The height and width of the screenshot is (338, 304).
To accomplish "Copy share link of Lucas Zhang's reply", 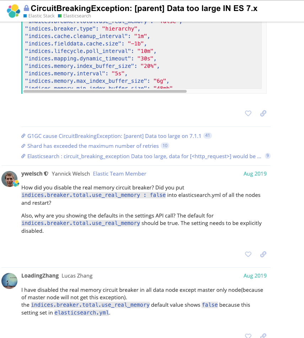I will [x=263, y=336].
